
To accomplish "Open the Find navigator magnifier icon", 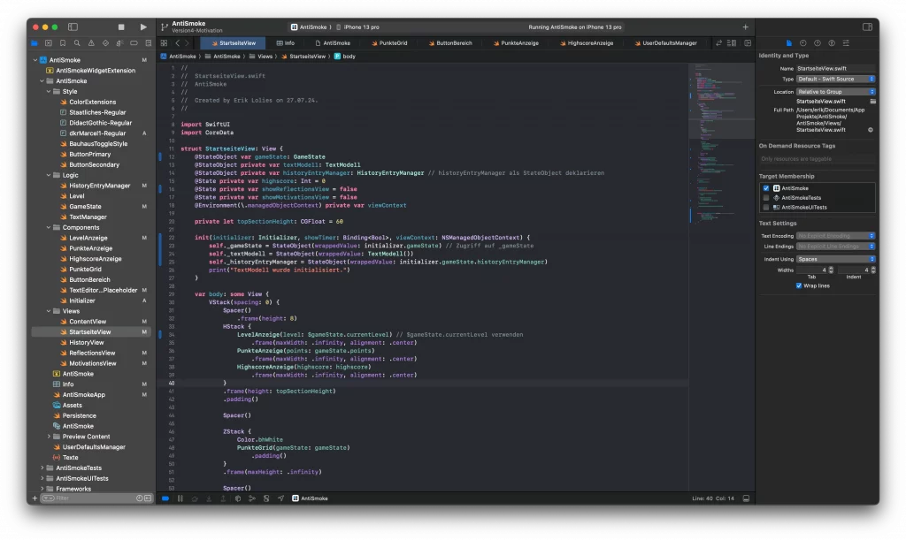I will 76,42.
